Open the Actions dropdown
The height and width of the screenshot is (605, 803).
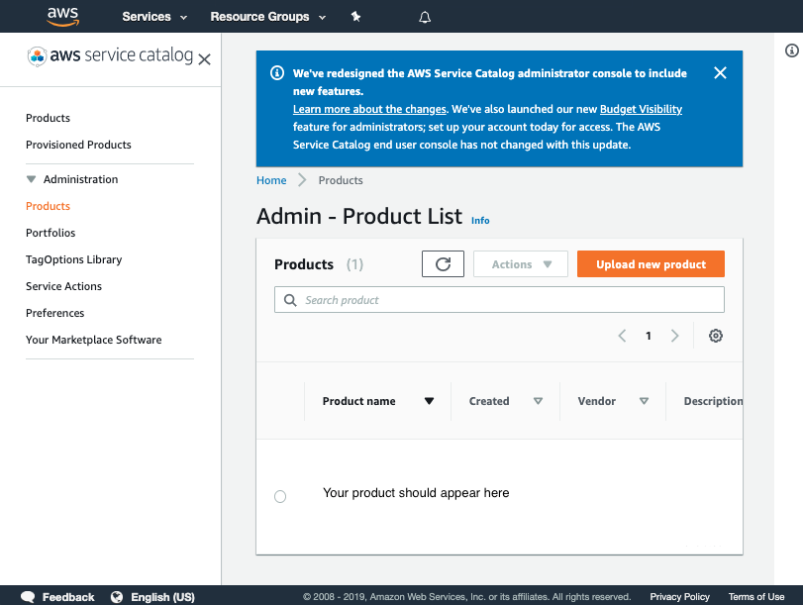521,263
